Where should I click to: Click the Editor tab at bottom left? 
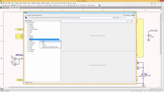point(2,89)
